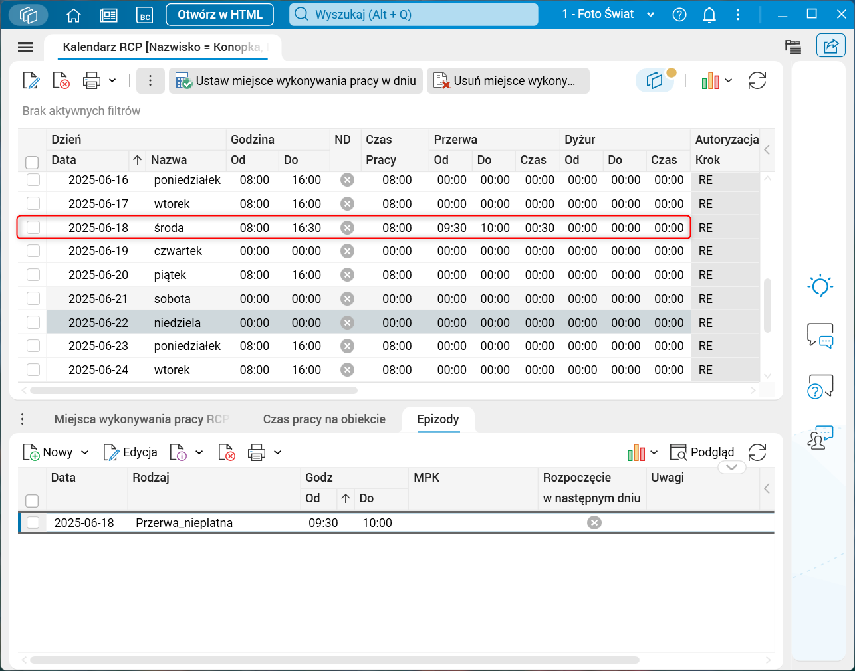Select the Przerwa_nieplatna episode checkbox
Image resolution: width=855 pixels, height=671 pixels.
(x=33, y=523)
